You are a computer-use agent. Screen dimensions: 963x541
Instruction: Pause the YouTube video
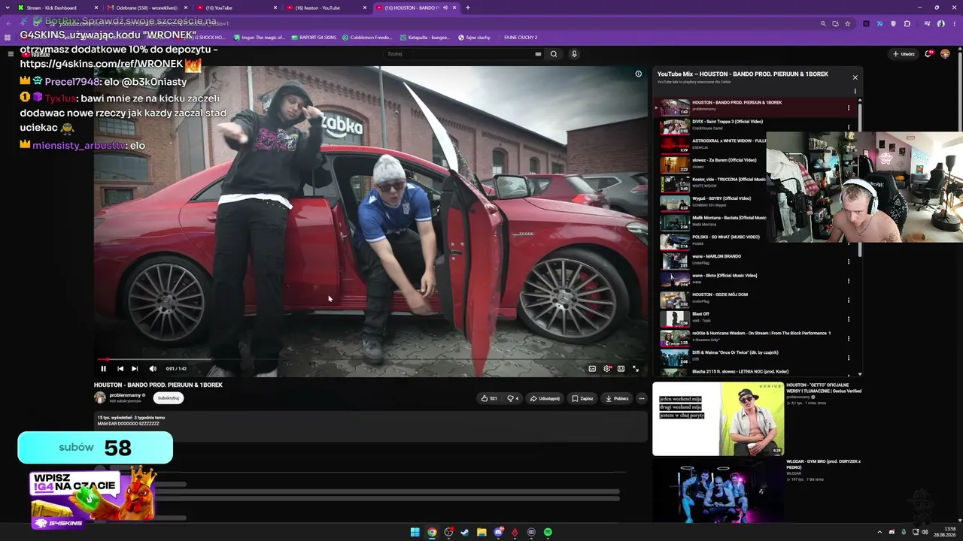103,369
